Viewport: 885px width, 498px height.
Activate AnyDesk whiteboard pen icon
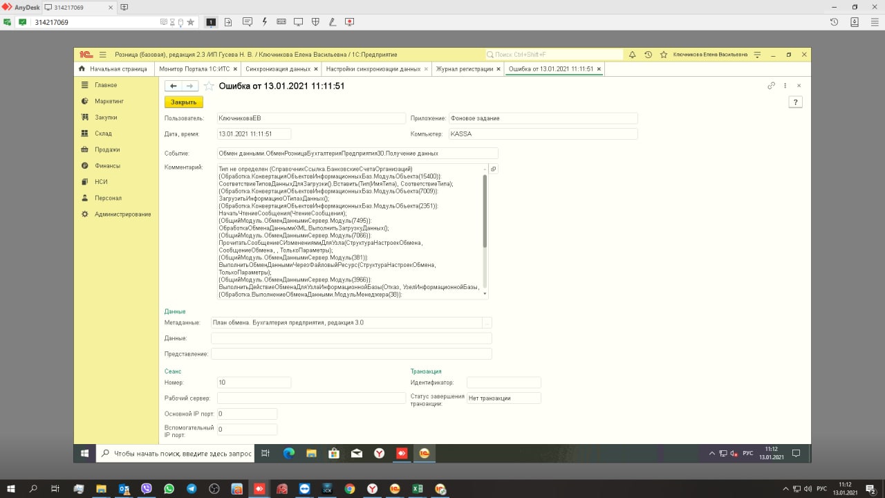[333, 22]
